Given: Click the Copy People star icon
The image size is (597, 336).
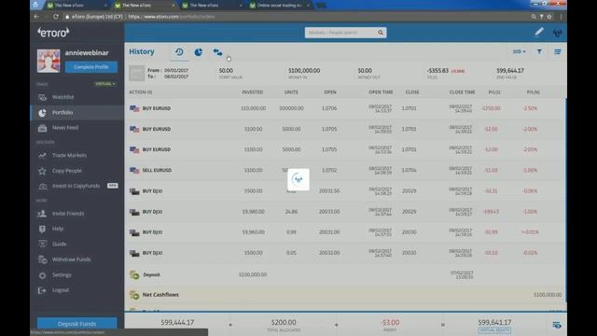Looking at the screenshot, I should (x=42, y=171).
